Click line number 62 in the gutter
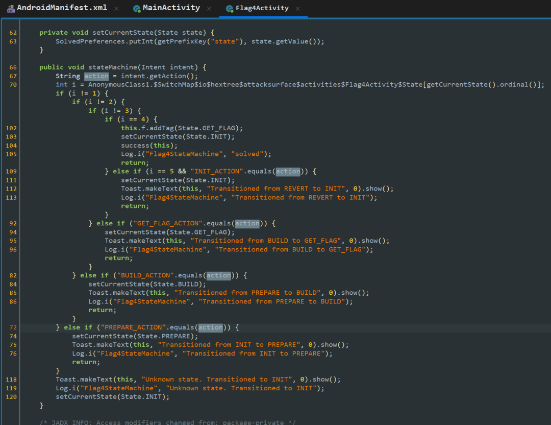 (x=13, y=33)
